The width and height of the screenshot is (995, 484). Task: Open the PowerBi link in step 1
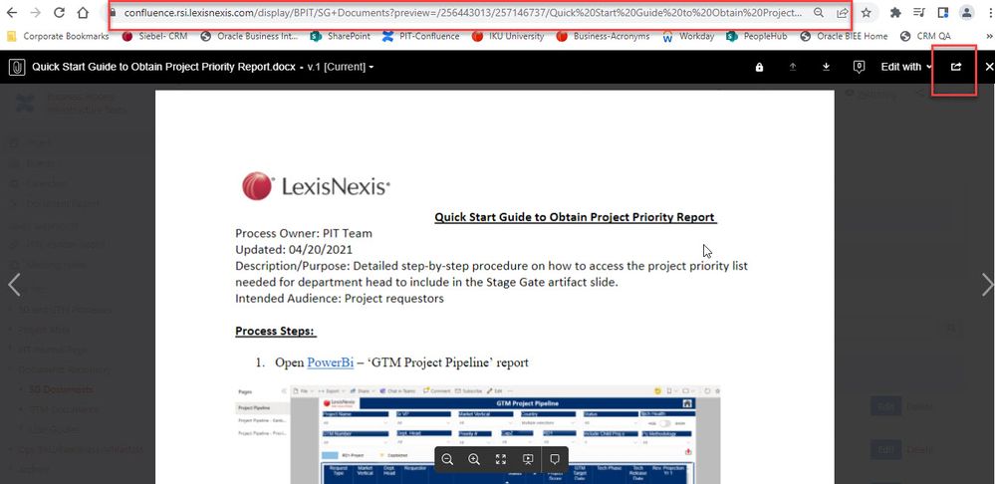click(x=330, y=363)
